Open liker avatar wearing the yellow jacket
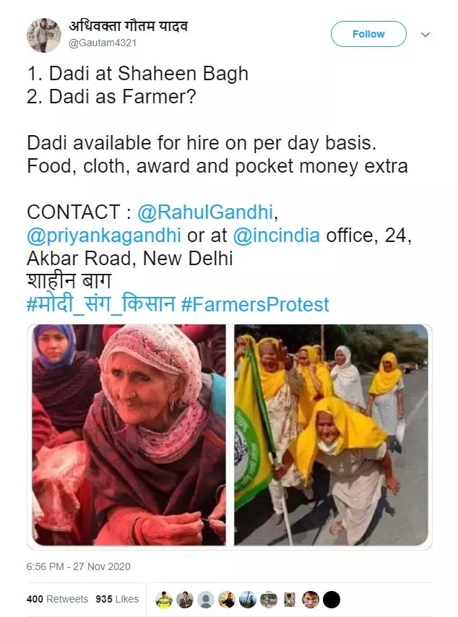The height and width of the screenshot is (617, 458). coord(164,600)
